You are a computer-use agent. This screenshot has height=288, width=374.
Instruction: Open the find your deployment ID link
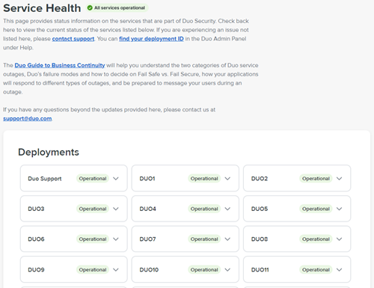[151, 39]
